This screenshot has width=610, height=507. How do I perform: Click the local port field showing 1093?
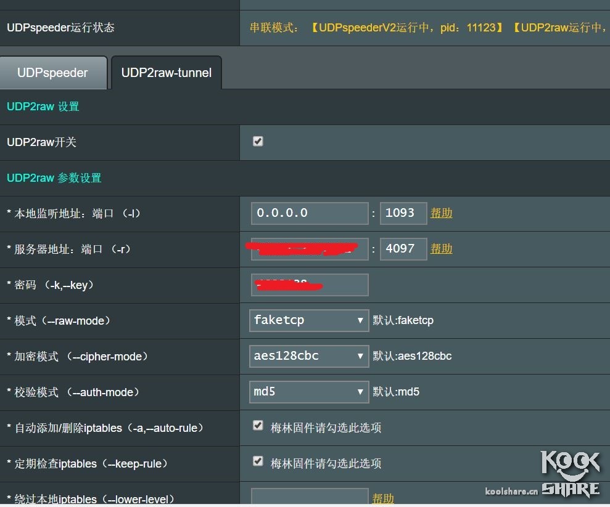click(x=403, y=213)
